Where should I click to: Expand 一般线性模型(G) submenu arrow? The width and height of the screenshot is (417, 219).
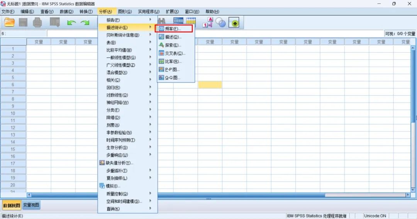click(x=150, y=57)
